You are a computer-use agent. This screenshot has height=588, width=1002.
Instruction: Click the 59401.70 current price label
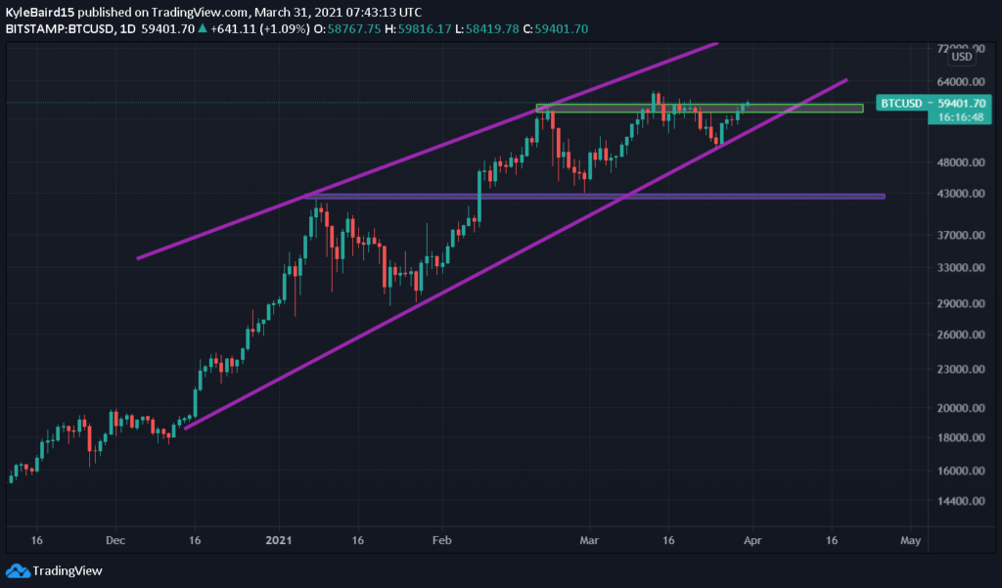coord(962,104)
